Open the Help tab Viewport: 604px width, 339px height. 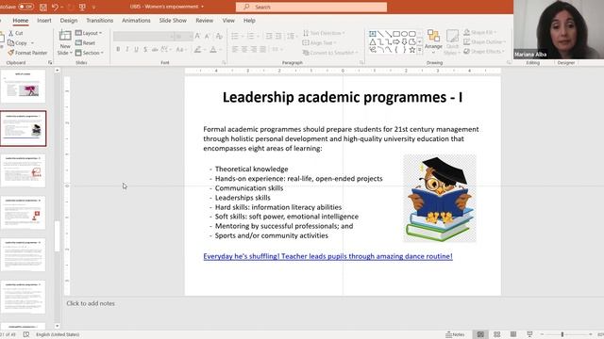coord(249,21)
